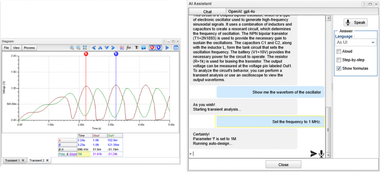The image size is (385, 180).
Task: Toggle cursor A in toolbar
Action: pyautogui.click(x=152, y=48)
